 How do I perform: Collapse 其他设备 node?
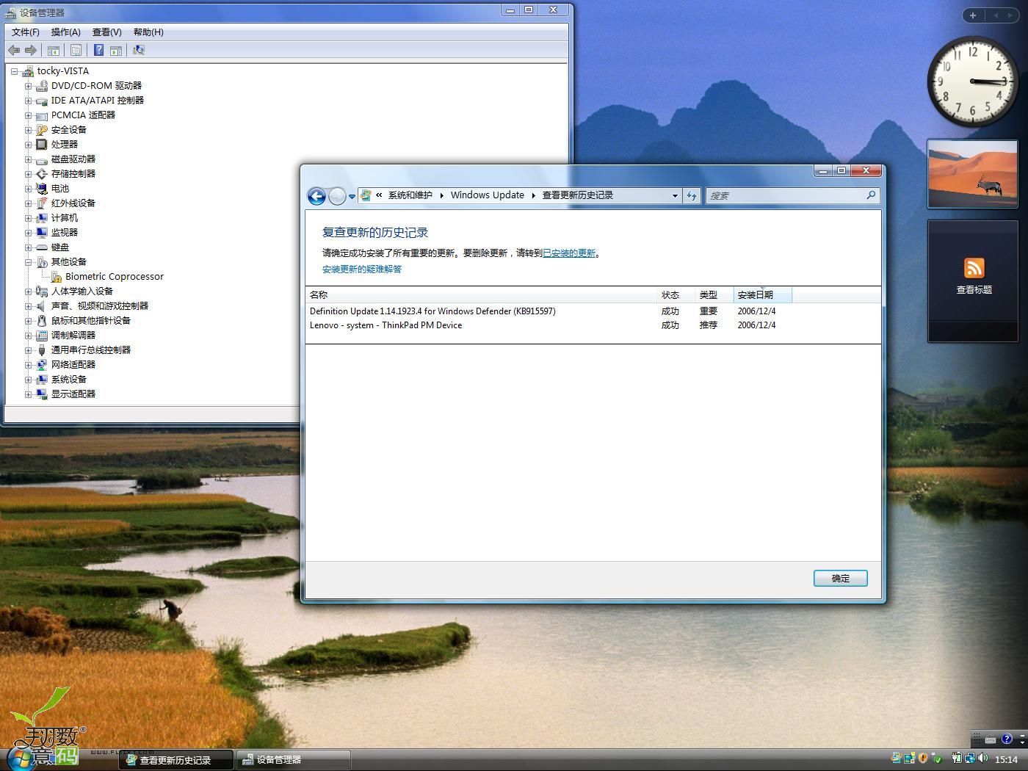coord(29,262)
